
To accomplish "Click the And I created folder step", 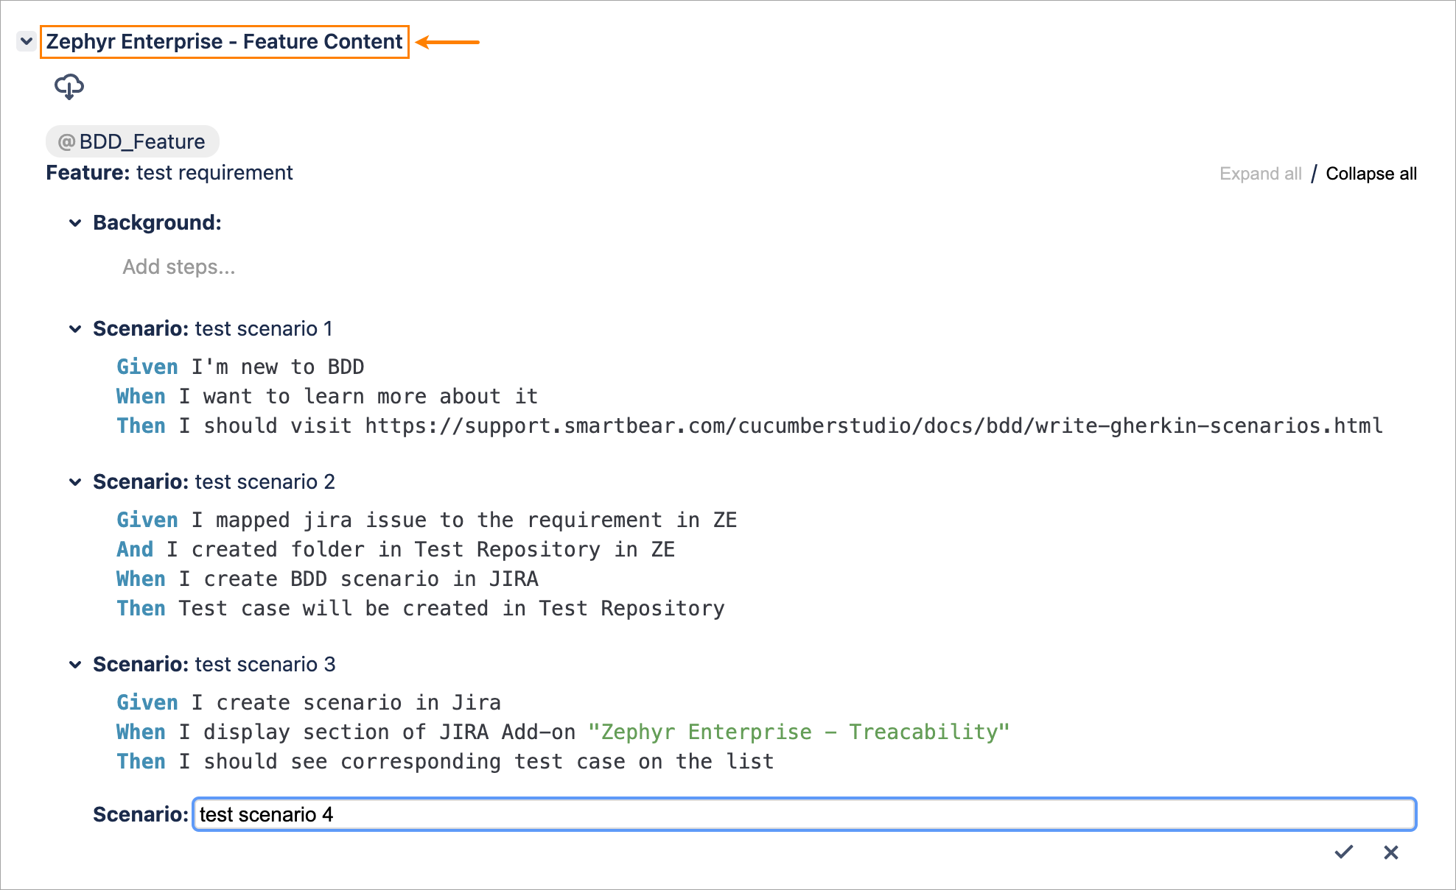I will (395, 549).
